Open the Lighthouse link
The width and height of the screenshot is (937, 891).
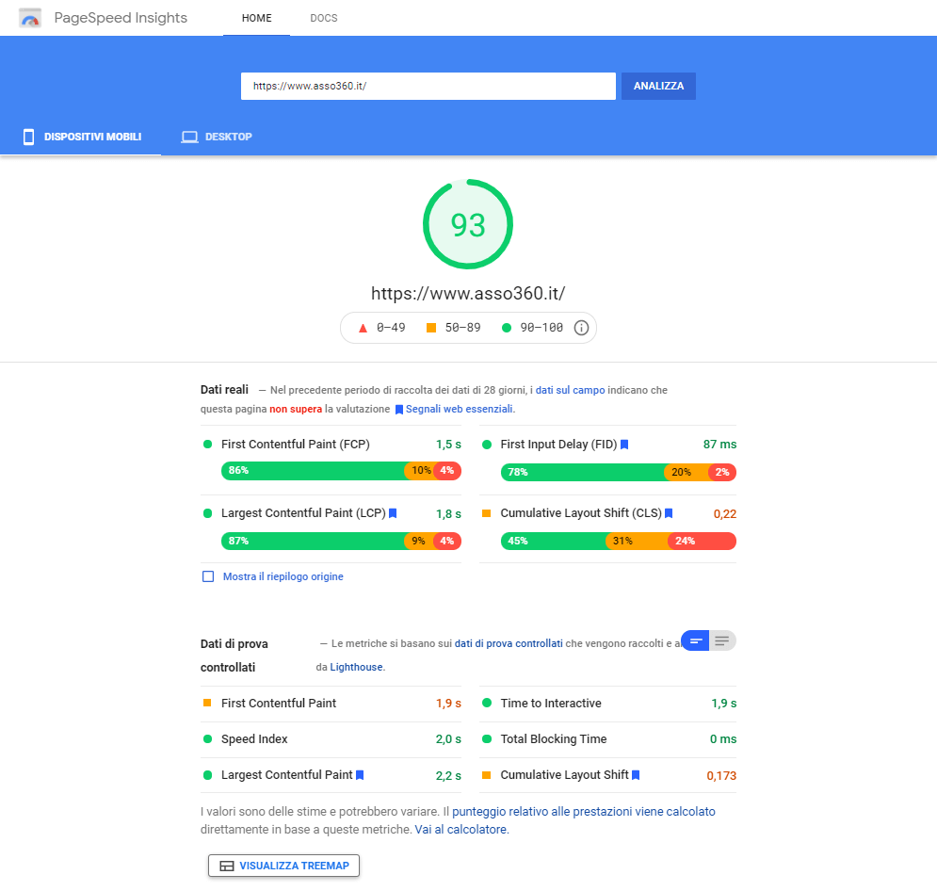coord(356,668)
